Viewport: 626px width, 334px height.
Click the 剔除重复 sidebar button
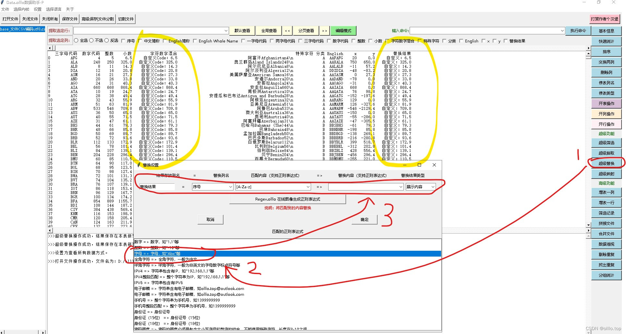coord(606,255)
